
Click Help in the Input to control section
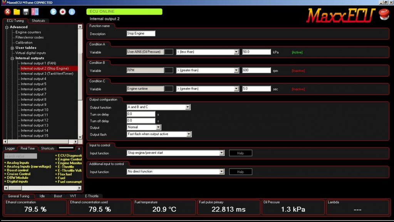click(x=240, y=153)
